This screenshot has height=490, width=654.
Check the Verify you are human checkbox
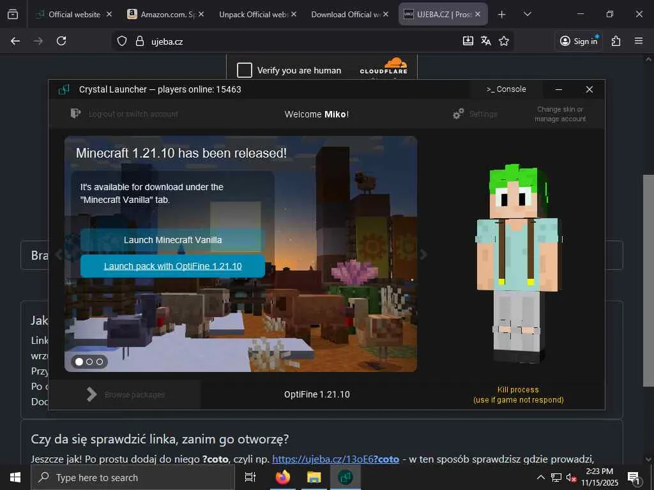pos(245,70)
